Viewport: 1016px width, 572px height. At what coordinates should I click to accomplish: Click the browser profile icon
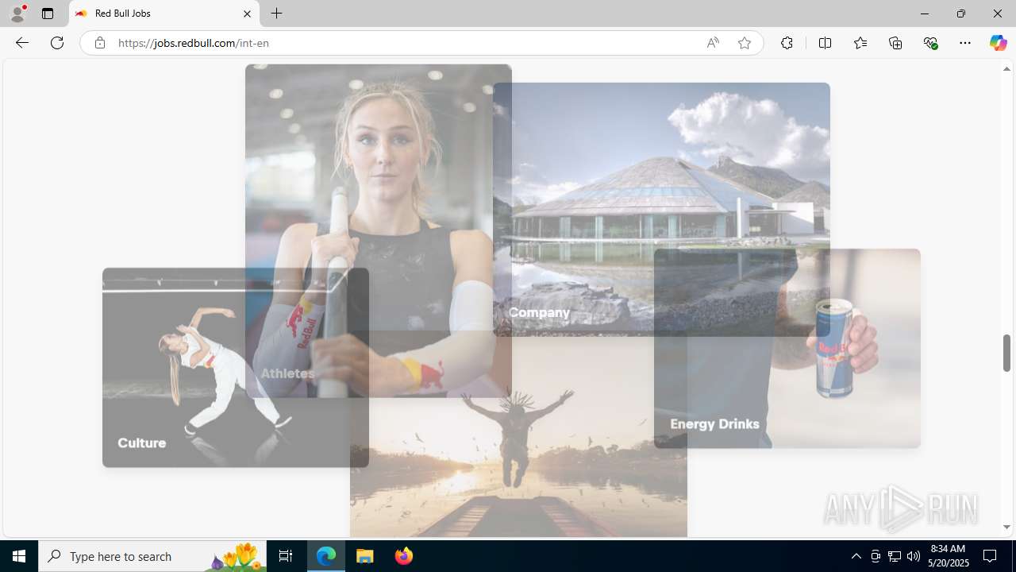17,14
